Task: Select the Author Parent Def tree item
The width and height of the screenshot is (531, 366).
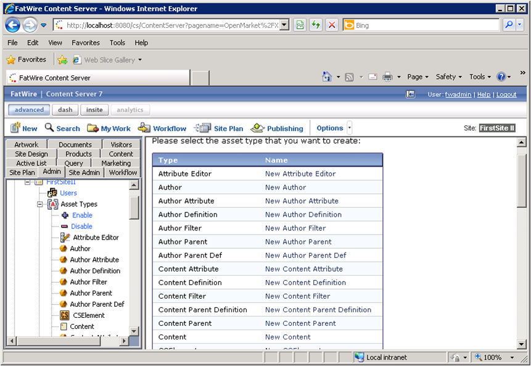Action: (x=97, y=304)
